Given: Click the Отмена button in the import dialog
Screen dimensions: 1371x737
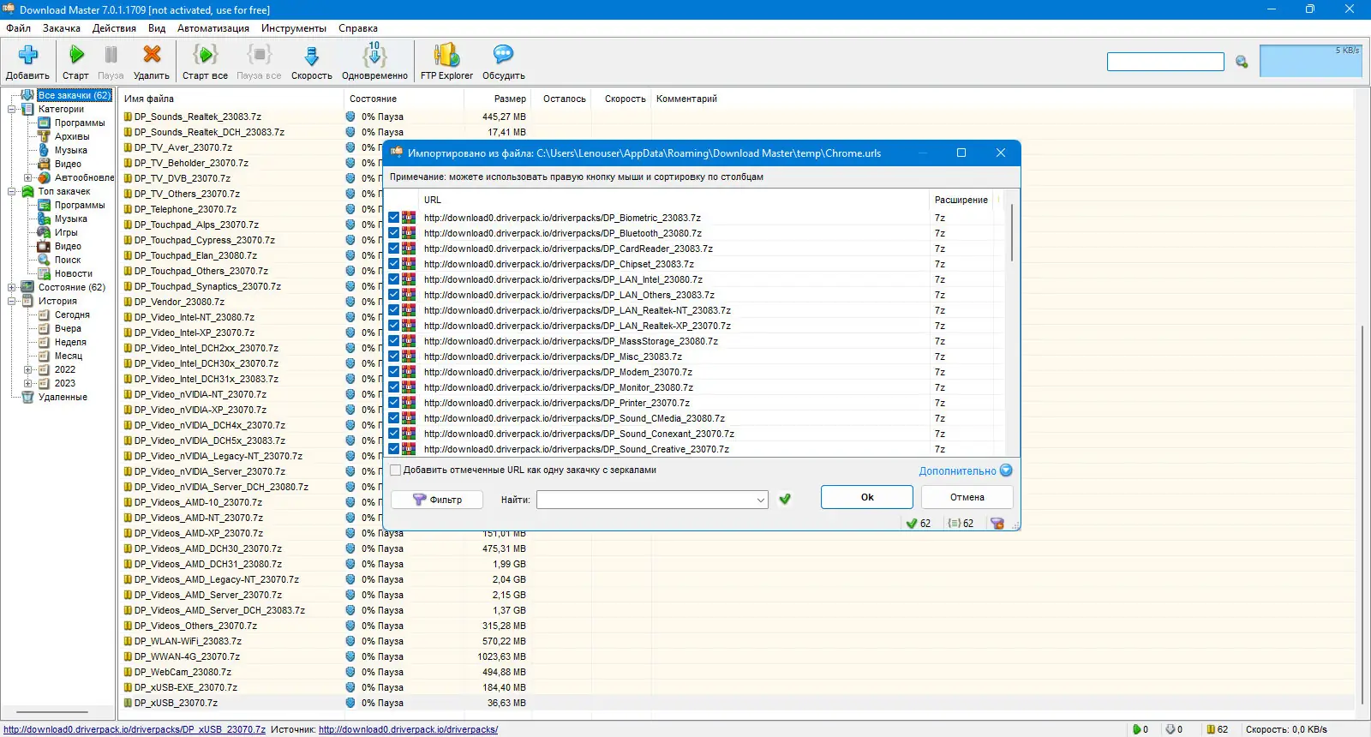Looking at the screenshot, I should click(x=967, y=497).
